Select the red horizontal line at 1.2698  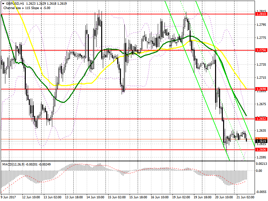(x=128, y=89)
